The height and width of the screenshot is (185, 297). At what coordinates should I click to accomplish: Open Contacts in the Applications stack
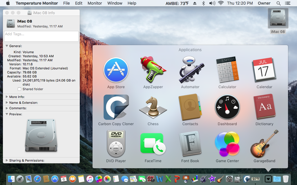[190, 107]
